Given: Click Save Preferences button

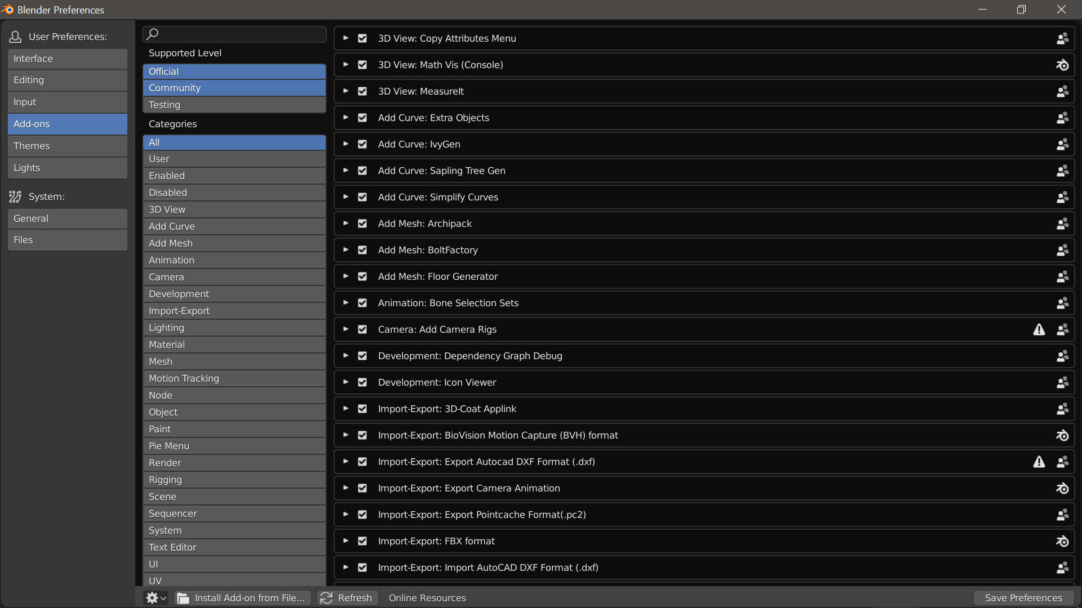Looking at the screenshot, I should pos(1023,598).
